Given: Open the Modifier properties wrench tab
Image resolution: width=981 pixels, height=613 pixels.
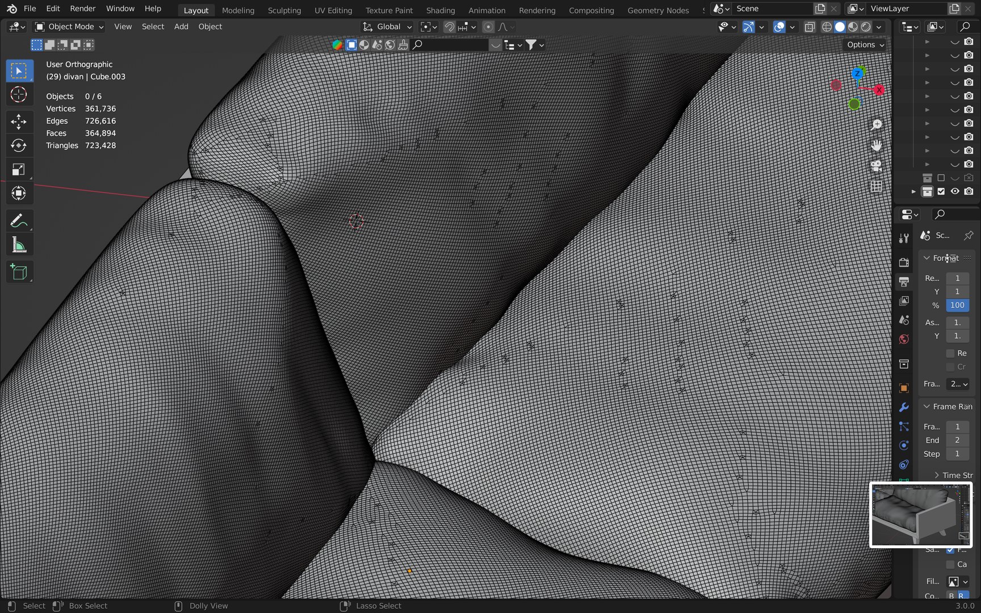Looking at the screenshot, I should coord(904,408).
